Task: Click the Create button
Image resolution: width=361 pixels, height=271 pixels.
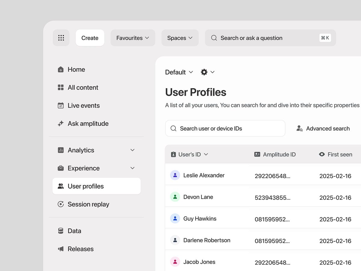Action: 90,38
